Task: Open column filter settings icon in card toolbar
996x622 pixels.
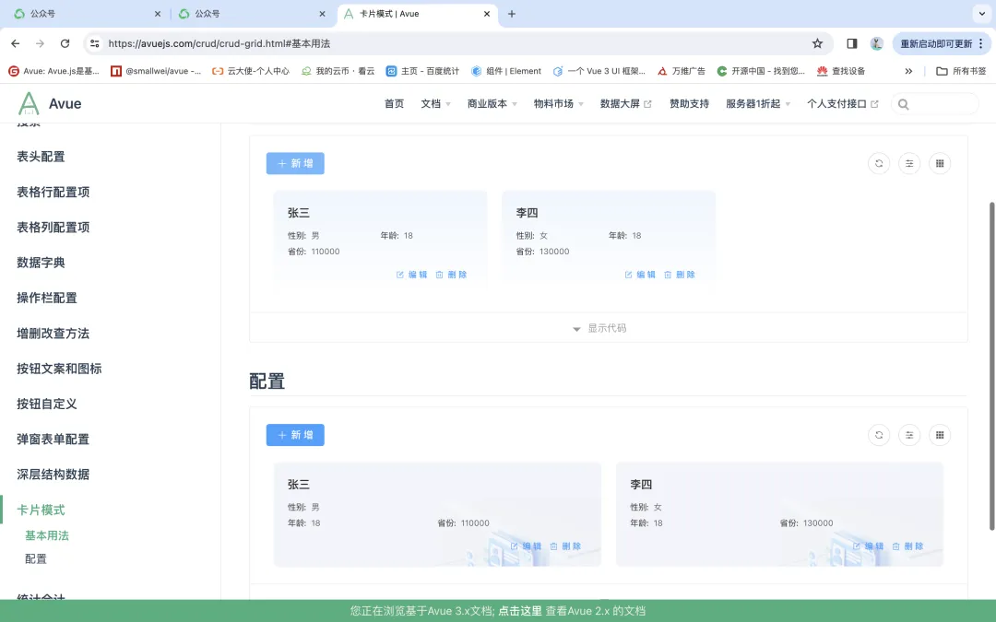Action: pyautogui.click(x=909, y=163)
